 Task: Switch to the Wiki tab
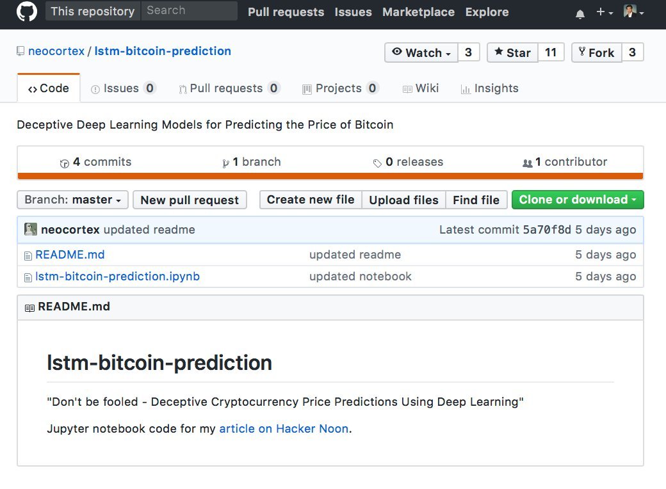point(421,88)
